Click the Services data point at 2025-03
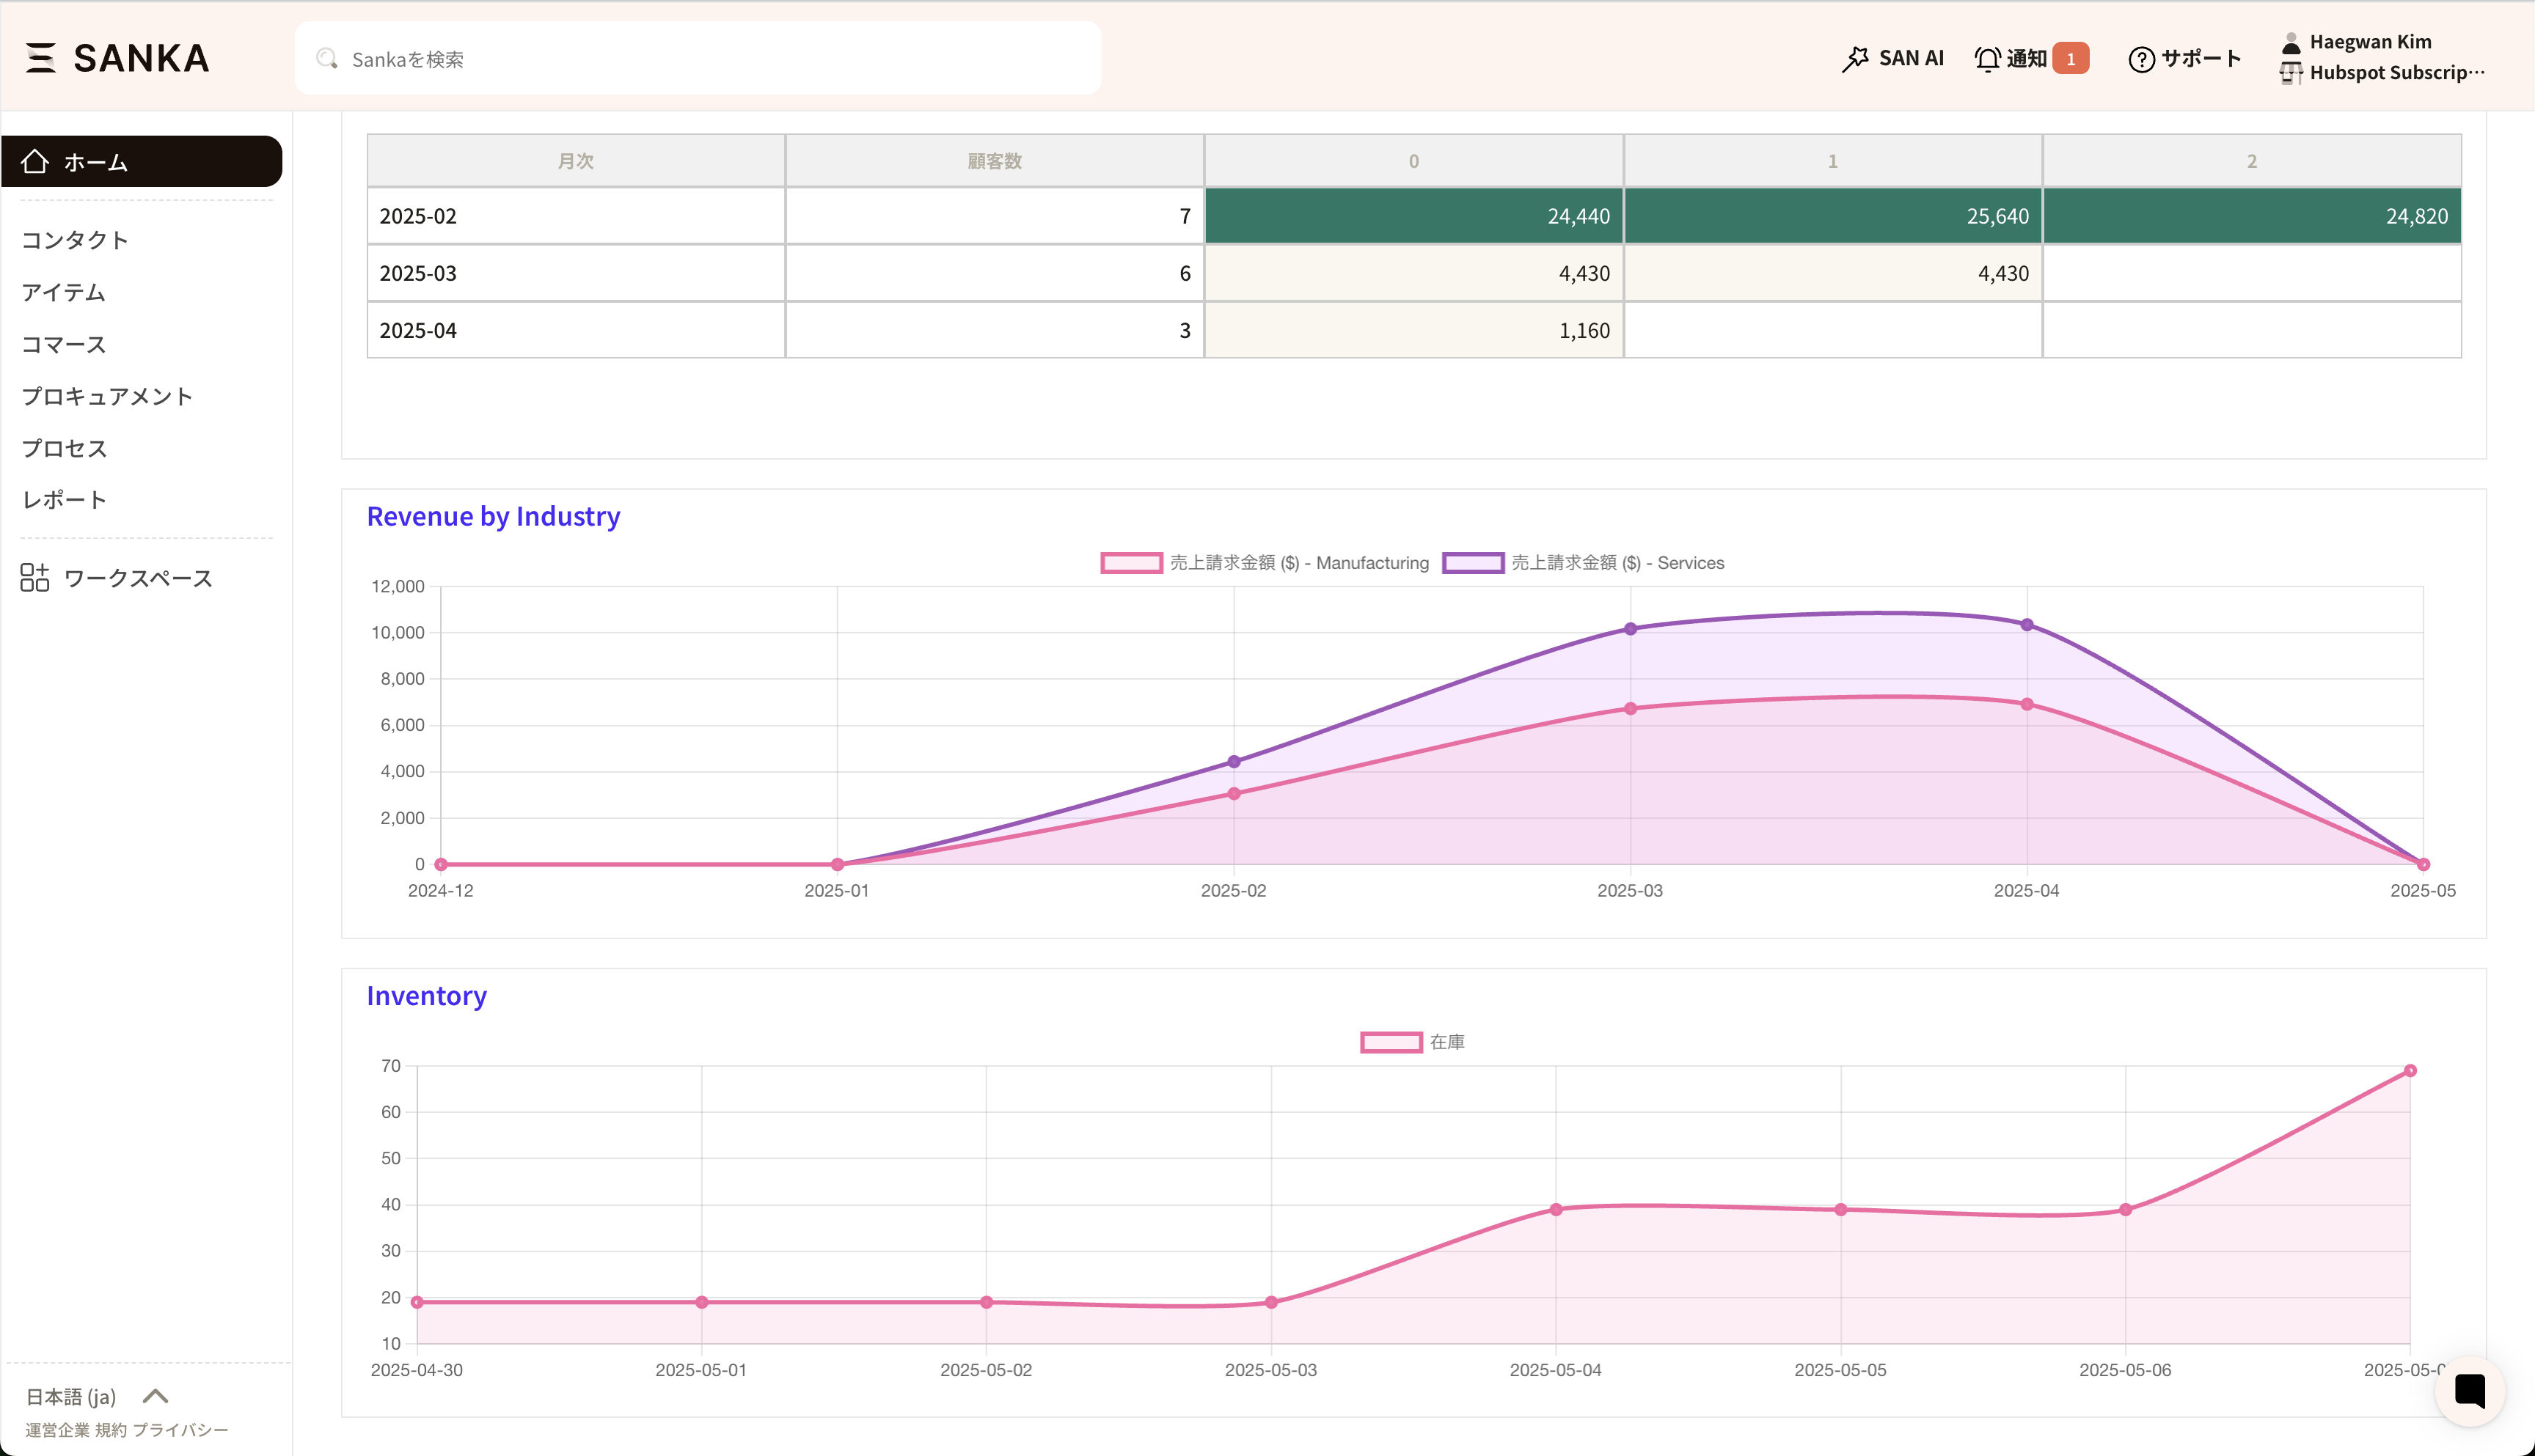 [x=1630, y=629]
